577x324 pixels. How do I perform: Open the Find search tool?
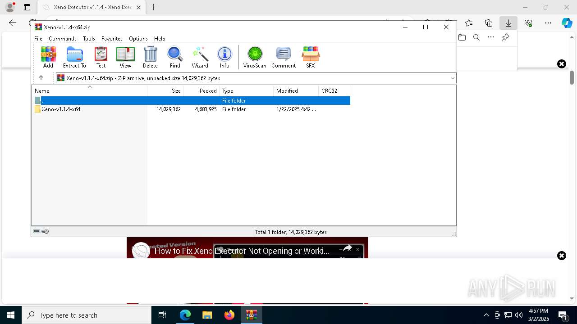pos(175,57)
